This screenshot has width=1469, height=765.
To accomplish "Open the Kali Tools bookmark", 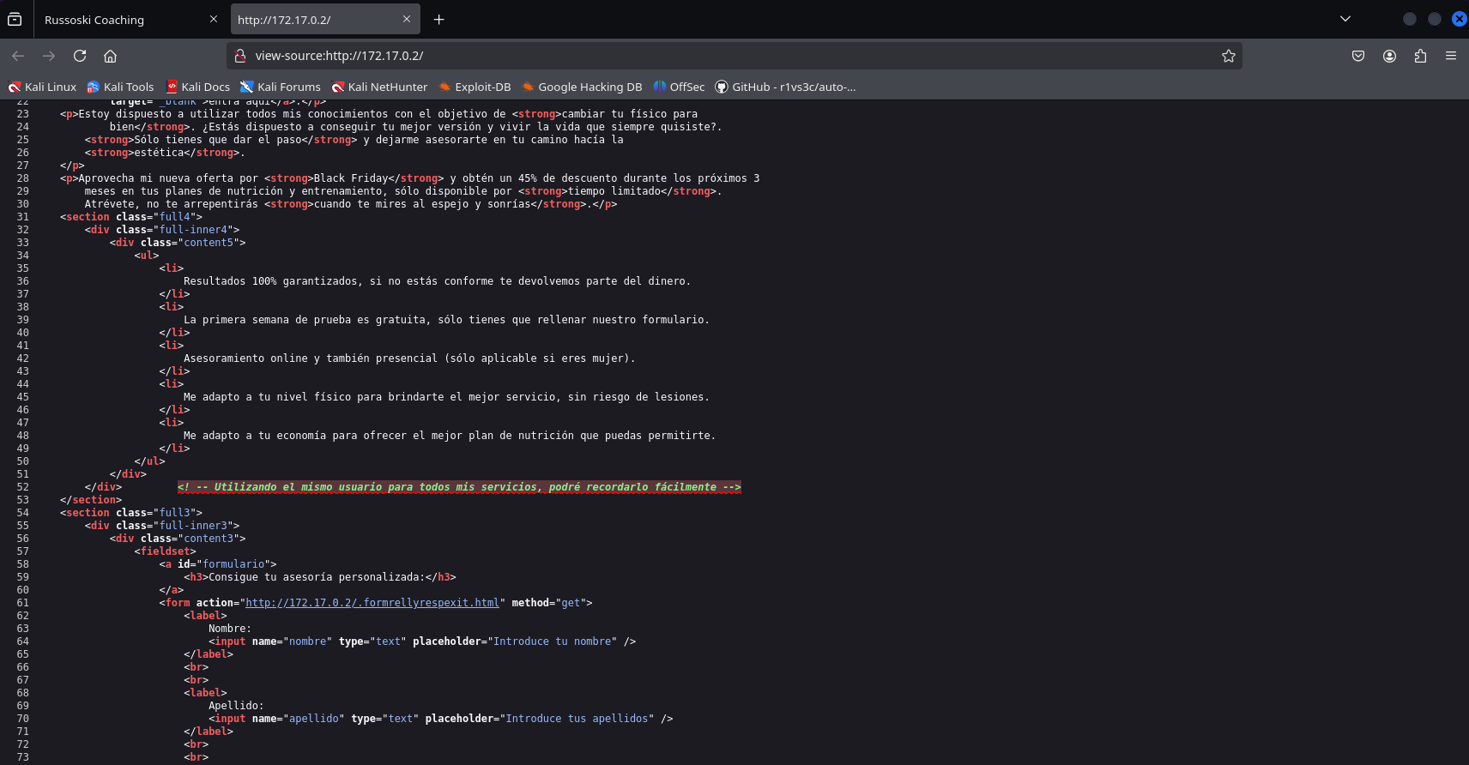I will point(120,87).
